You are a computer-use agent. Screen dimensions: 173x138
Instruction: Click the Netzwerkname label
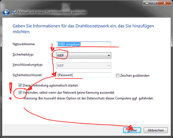(x=24, y=44)
